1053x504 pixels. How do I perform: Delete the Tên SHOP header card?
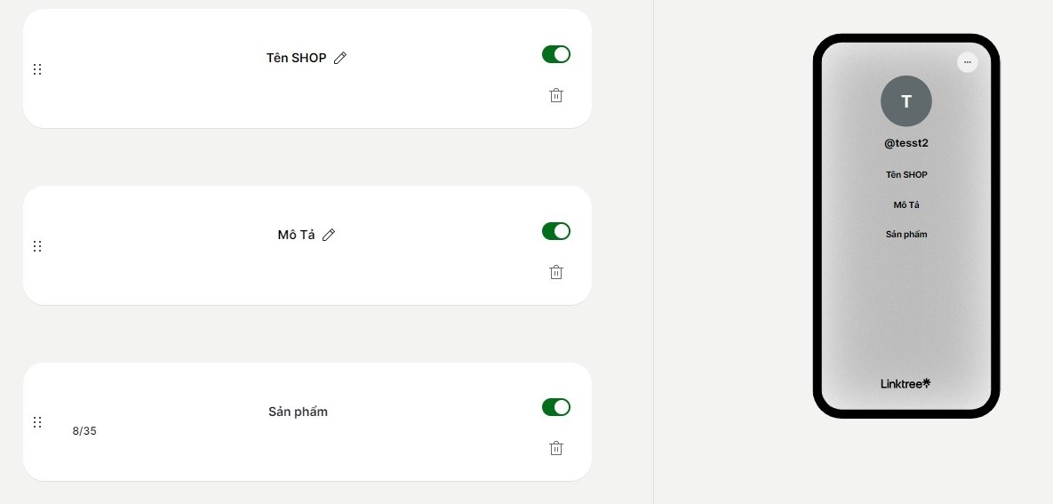(x=556, y=95)
